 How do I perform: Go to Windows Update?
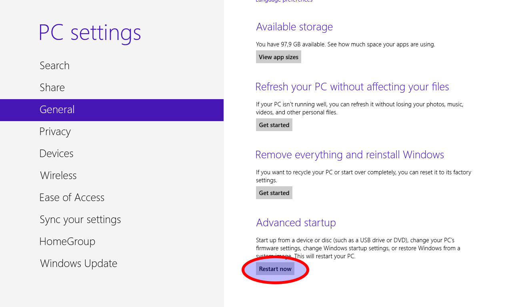[79, 263]
